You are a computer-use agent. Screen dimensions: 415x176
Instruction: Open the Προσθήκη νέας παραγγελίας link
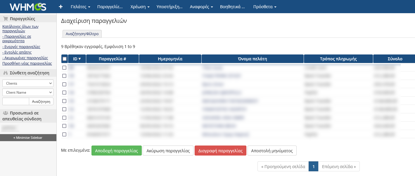tap(27, 63)
